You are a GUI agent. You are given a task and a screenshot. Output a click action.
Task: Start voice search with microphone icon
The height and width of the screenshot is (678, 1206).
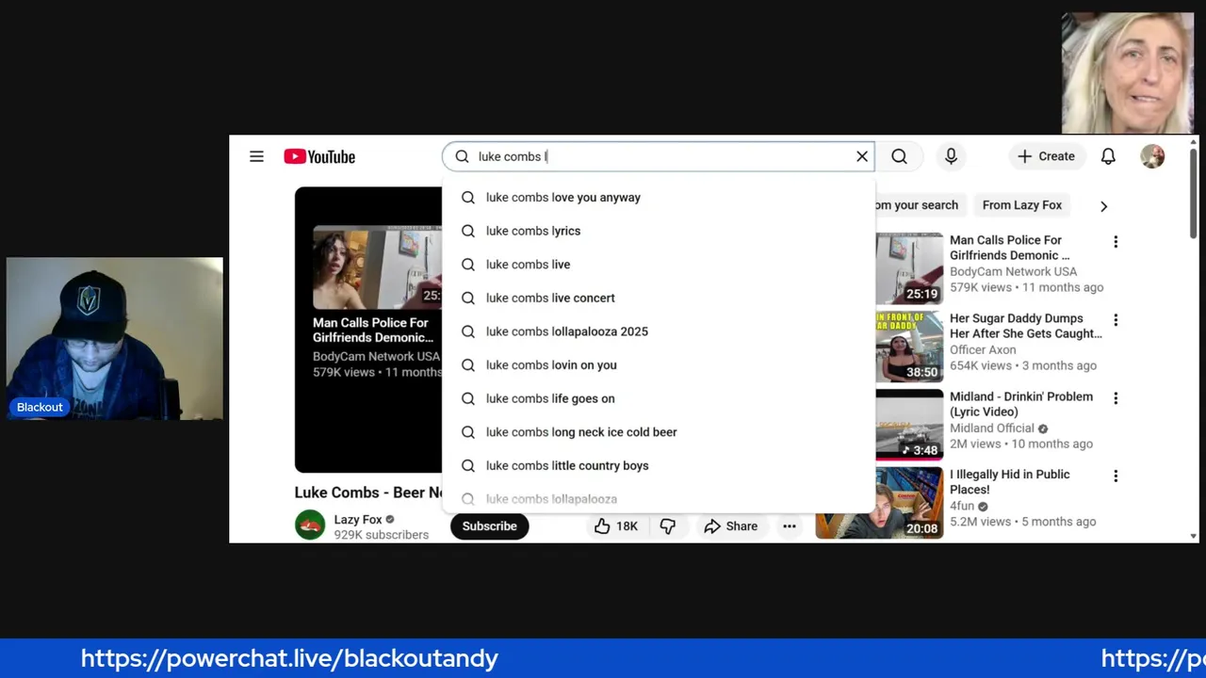coord(951,156)
